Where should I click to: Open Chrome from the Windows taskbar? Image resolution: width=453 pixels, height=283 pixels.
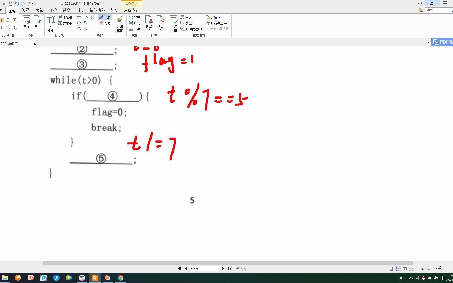pyautogui.click(x=121, y=278)
